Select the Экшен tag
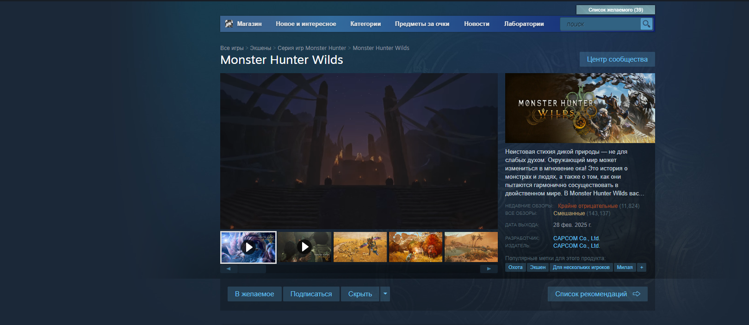The image size is (749, 325). point(538,267)
